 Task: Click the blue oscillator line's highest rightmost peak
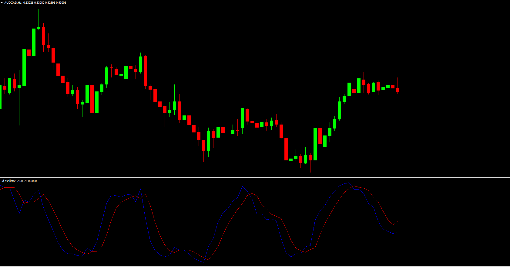point(349,183)
